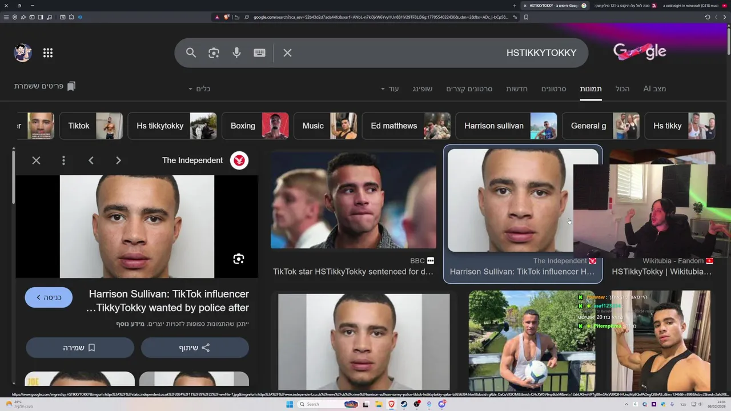The width and height of the screenshot is (731, 411).
Task: Bookmark this page using the bookmark icon
Action: coord(526,17)
